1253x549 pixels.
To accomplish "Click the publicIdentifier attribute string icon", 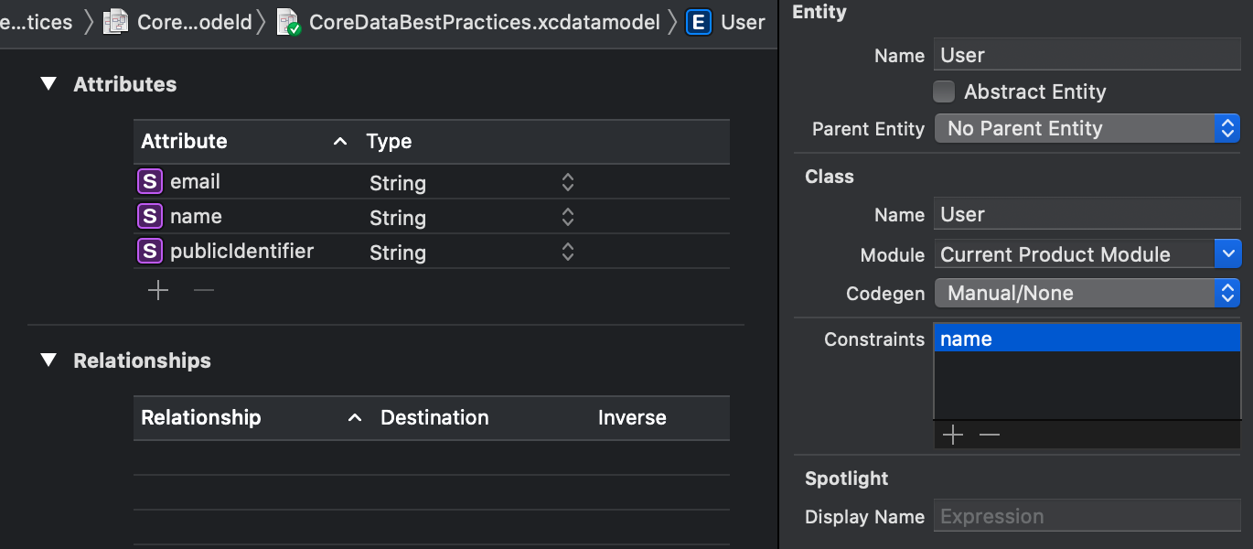I will coord(149,252).
